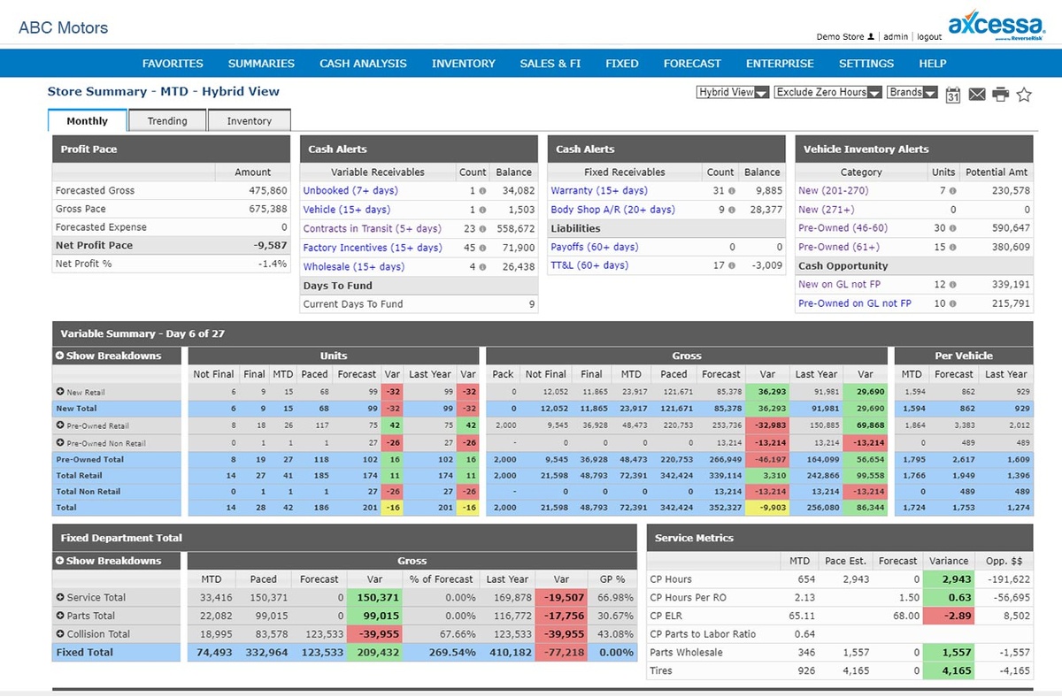Click info dot beside Pre-Owned (46-60) units

coord(952,229)
